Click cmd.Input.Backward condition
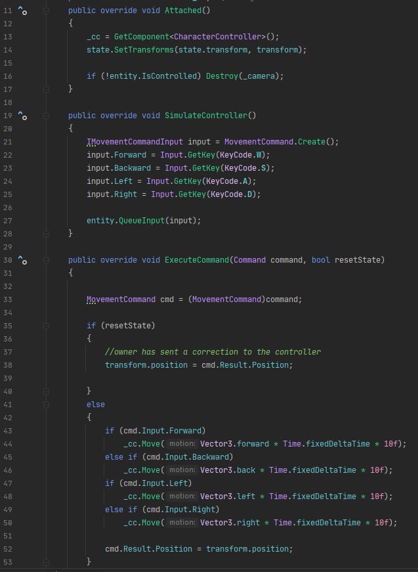The height and width of the screenshot is (572, 418). (187, 457)
